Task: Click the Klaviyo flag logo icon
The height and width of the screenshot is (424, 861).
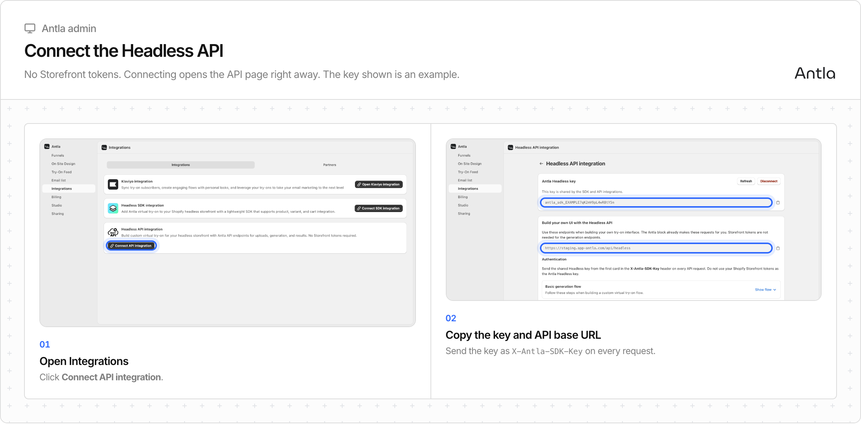Action: click(113, 184)
